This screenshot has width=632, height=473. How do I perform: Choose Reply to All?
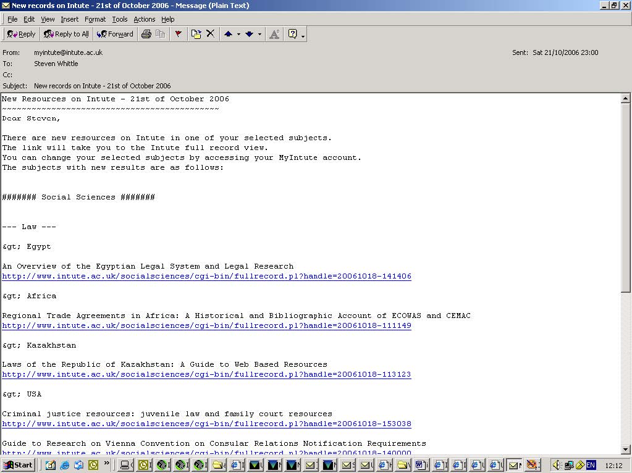pos(67,34)
